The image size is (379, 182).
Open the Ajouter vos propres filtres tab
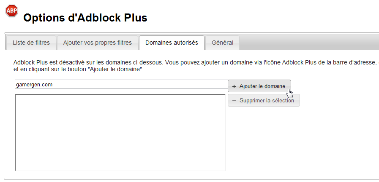pos(98,43)
